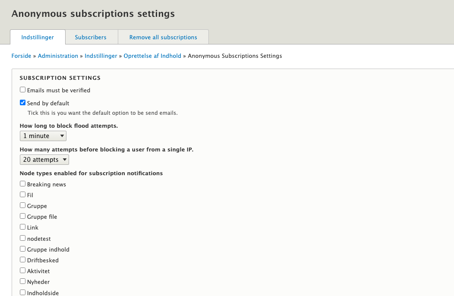Screen dimensions: 454x296
Task: Tick the Breaking news node type
Action: [23, 184]
